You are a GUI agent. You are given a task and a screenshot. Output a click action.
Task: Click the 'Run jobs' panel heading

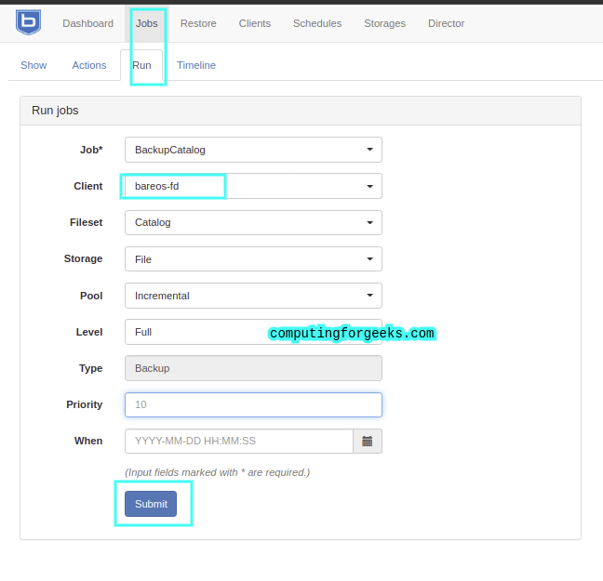click(x=55, y=111)
